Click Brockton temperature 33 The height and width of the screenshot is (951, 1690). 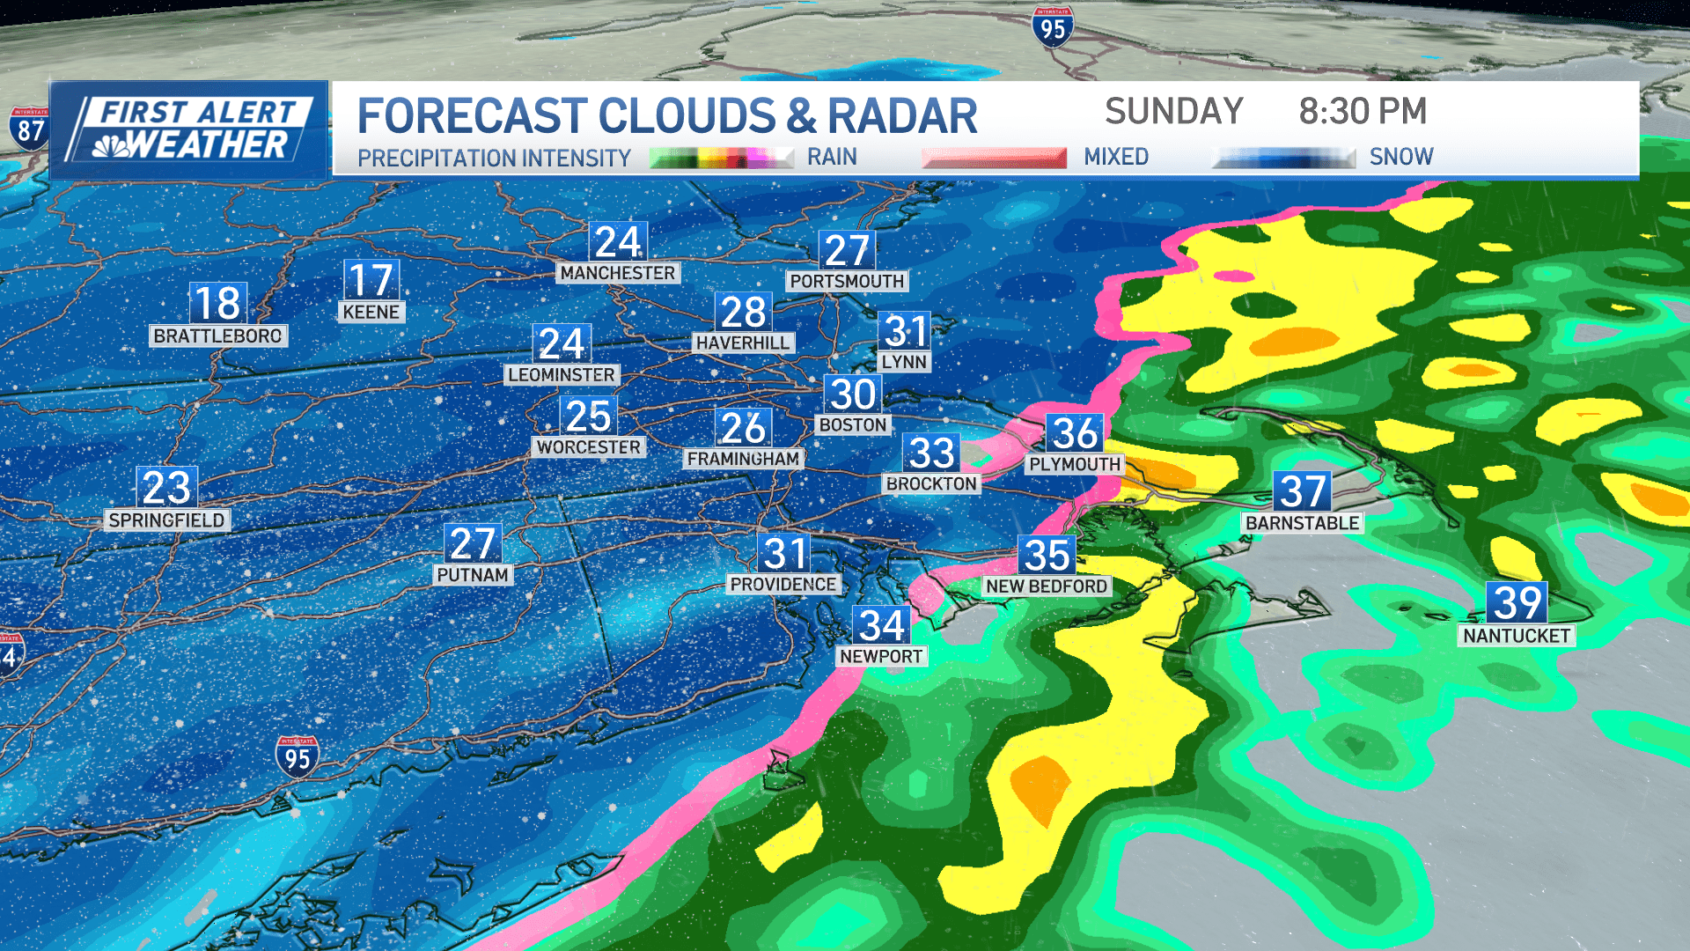click(x=931, y=453)
